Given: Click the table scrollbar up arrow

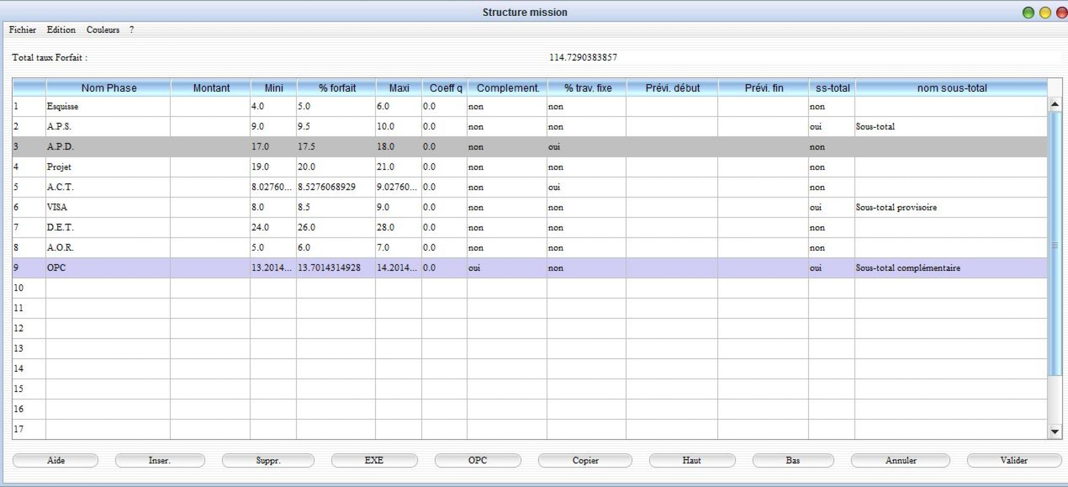Looking at the screenshot, I should click(1055, 104).
